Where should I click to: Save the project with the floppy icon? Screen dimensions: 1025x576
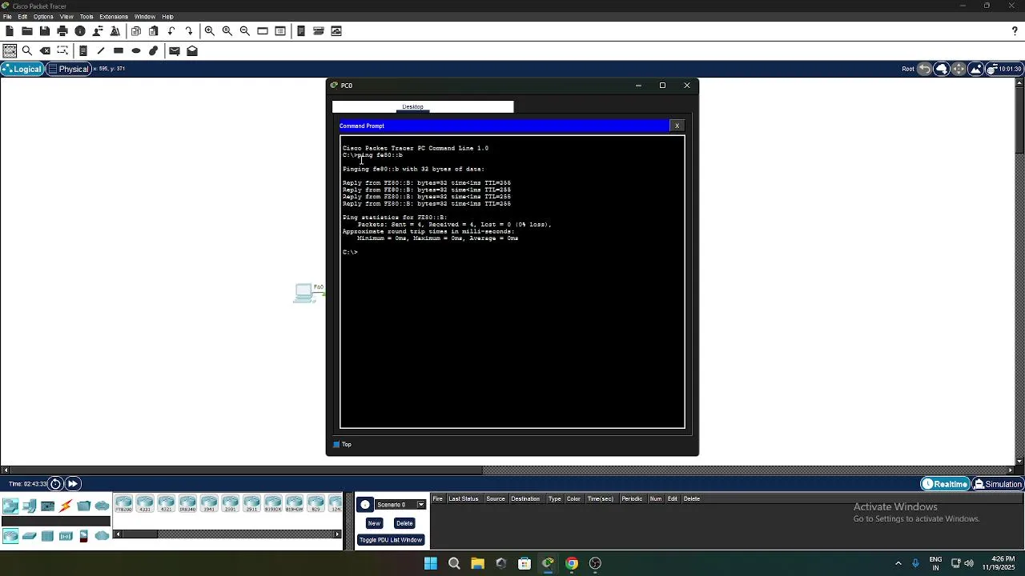(45, 31)
